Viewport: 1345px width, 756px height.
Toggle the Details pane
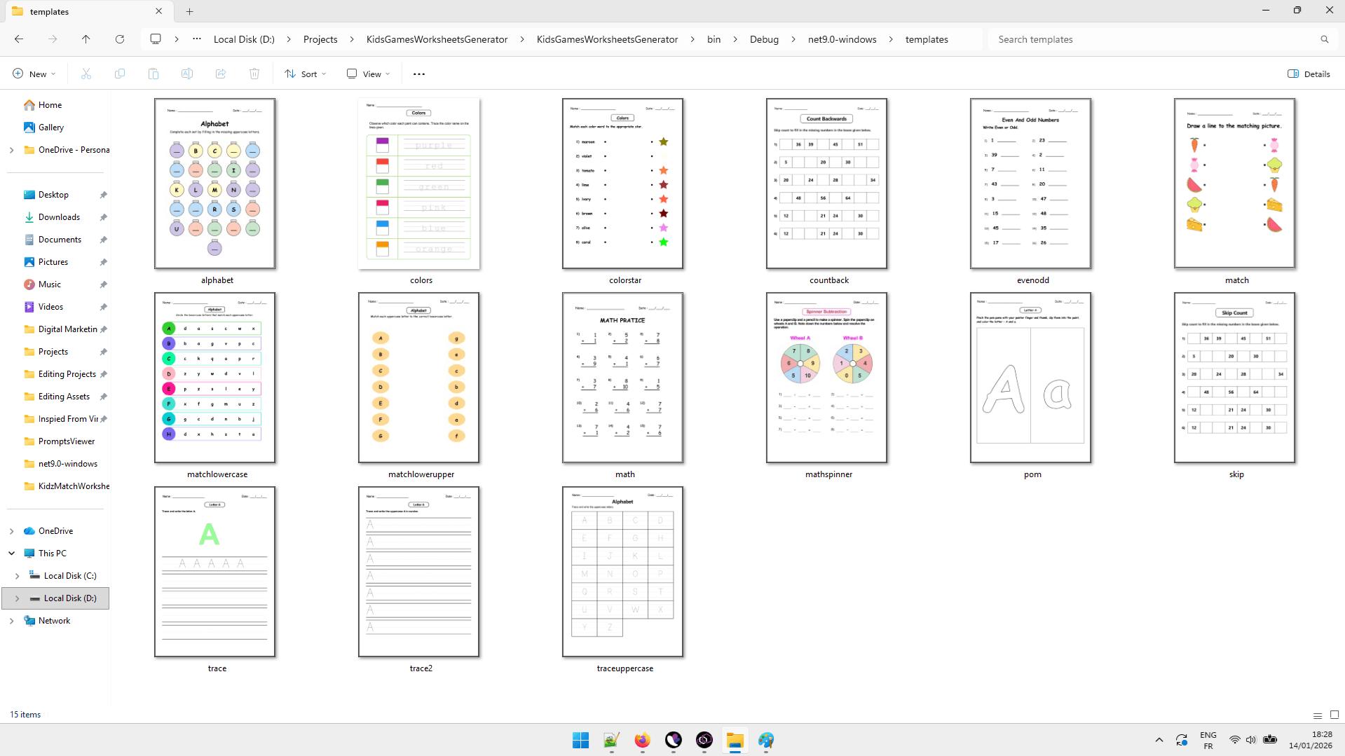[x=1308, y=74]
